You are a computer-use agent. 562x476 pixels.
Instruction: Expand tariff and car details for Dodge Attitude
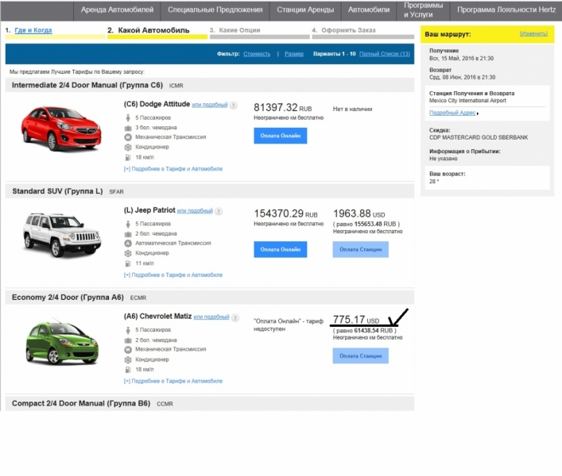point(172,168)
